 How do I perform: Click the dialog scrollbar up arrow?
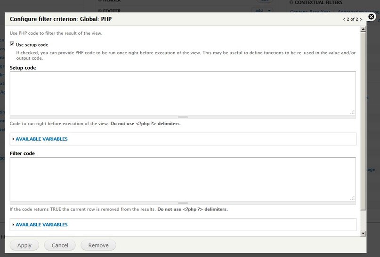click(x=363, y=30)
